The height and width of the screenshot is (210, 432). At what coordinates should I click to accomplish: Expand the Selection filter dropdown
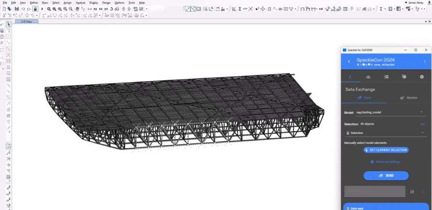coord(385,133)
